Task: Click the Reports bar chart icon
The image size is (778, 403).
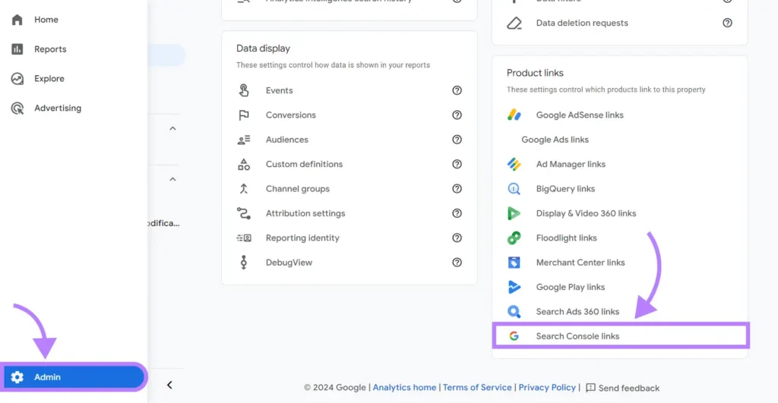Action: [x=17, y=49]
